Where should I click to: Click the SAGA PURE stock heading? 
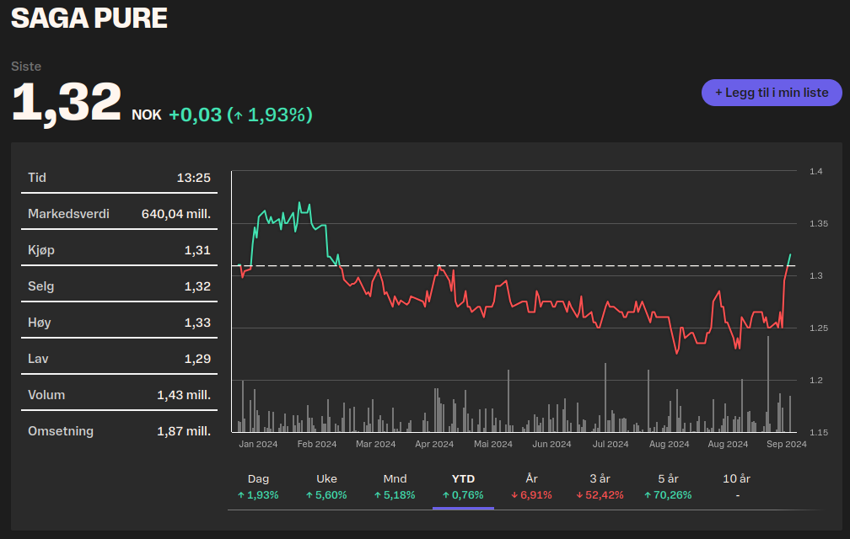pos(89,18)
